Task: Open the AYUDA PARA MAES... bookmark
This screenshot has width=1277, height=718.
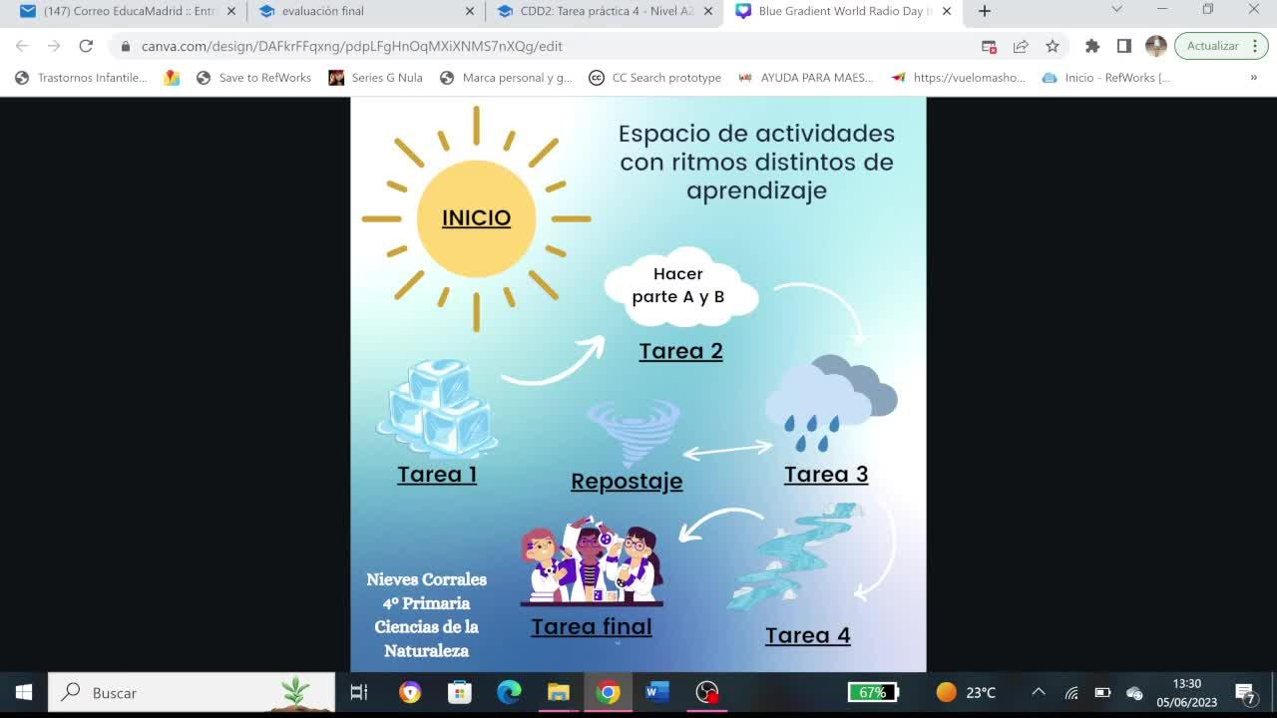Action: click(805, 78)
